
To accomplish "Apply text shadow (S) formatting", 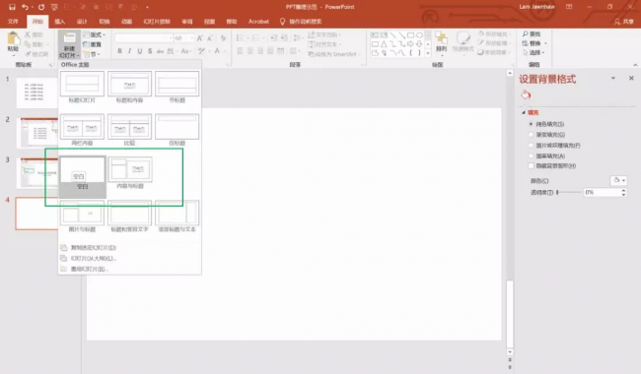I will pyautogui.click(x=150, y=51).
